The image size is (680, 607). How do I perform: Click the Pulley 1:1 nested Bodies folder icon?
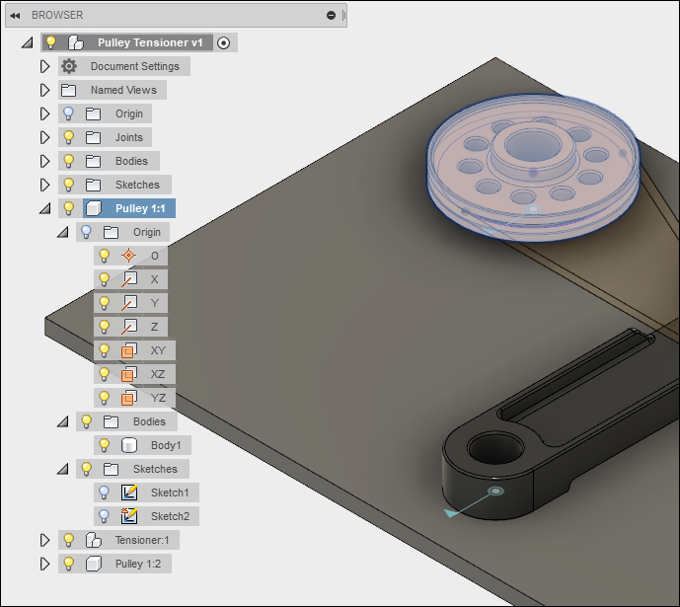tap(111, 421)
